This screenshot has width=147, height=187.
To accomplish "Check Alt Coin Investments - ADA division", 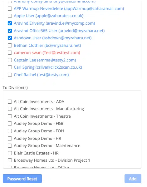I will tap(10, 101).
